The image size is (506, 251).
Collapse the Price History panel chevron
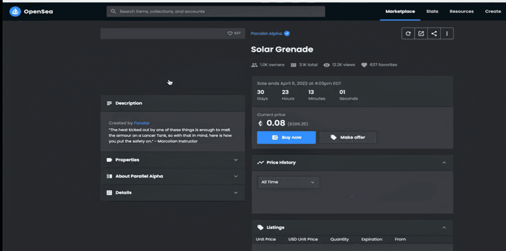444,163
